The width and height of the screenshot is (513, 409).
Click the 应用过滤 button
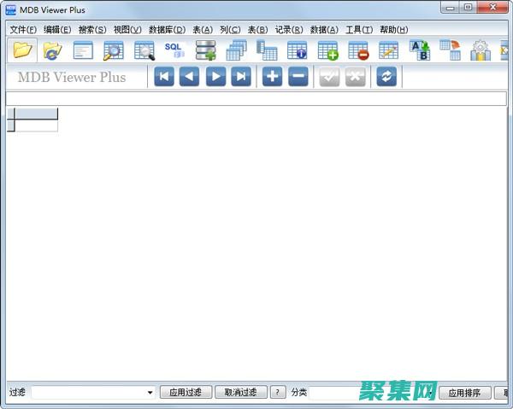tap(186, 393)
